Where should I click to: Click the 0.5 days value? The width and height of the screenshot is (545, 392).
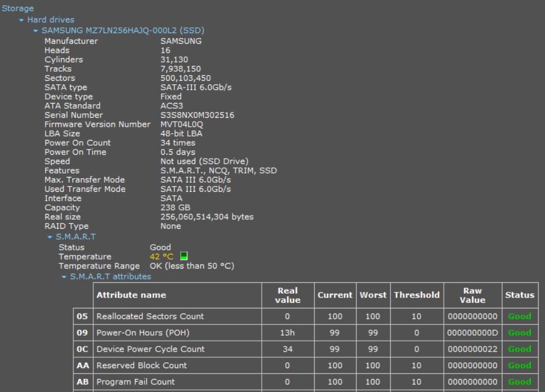[177, 152]
